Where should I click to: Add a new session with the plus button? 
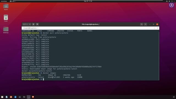coord(30,24)
